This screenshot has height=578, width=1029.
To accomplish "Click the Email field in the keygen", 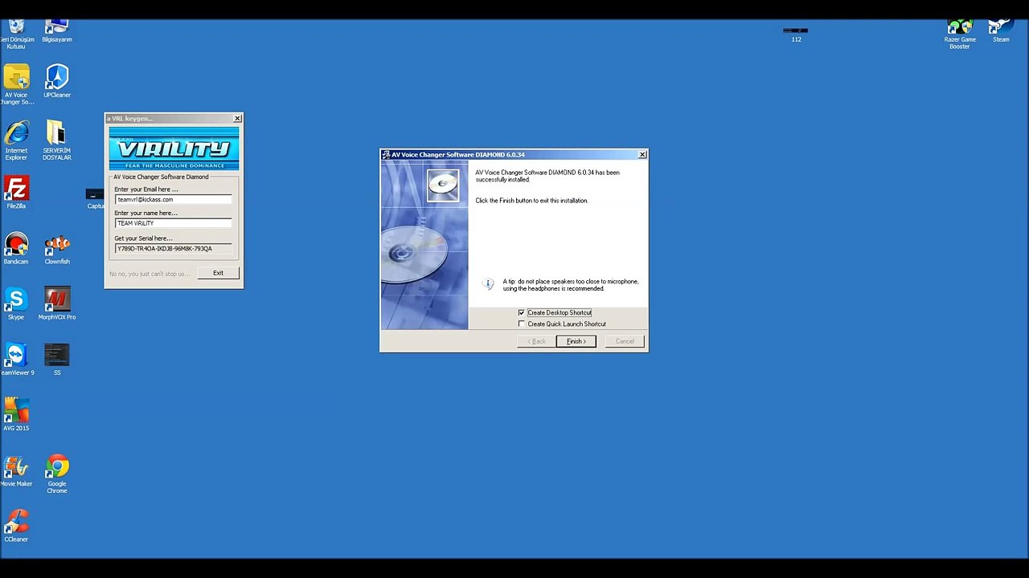I will click(174, 199).
